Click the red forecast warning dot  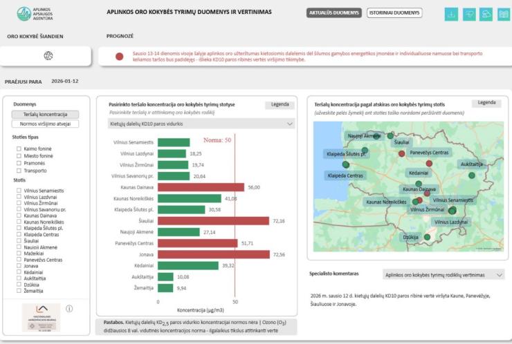(119, 57)
